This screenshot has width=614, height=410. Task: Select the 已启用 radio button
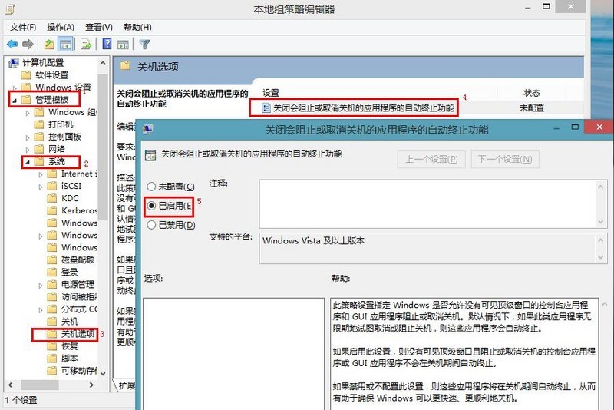[151, 206]
